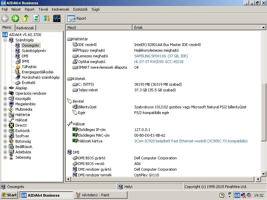Viewport: 267px width, 200px height.
Task: Open the 3Com 3C920 Ethernet link
Action: pyautogui.click(x=191, y=141)
